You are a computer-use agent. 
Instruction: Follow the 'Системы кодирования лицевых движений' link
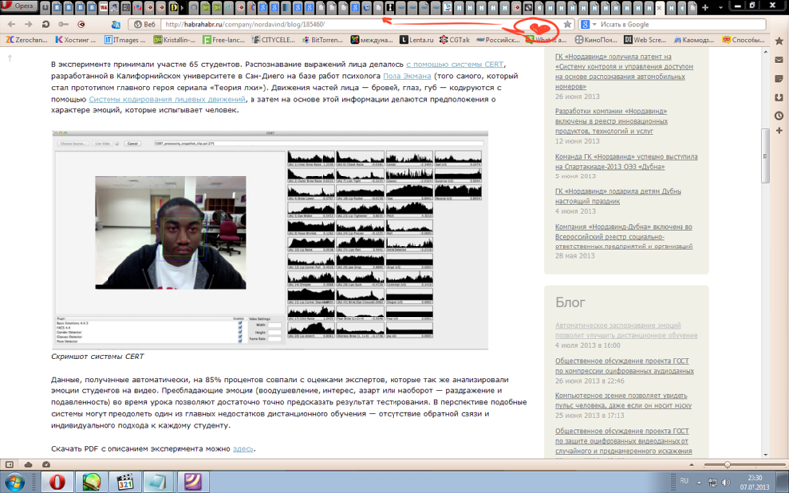pos(166,100)
